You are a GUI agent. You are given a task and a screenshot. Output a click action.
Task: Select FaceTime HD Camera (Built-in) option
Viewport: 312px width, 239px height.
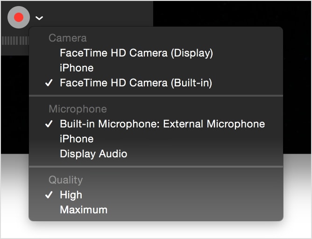136,83
